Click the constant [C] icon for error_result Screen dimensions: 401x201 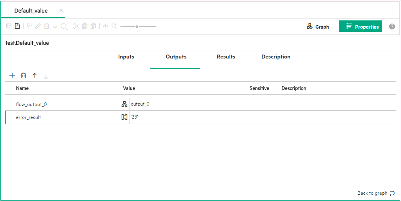click(124, 117)
